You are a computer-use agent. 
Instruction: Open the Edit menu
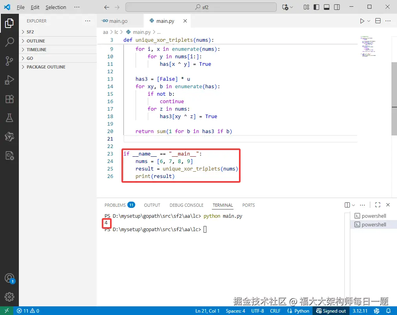coord(35,7)
